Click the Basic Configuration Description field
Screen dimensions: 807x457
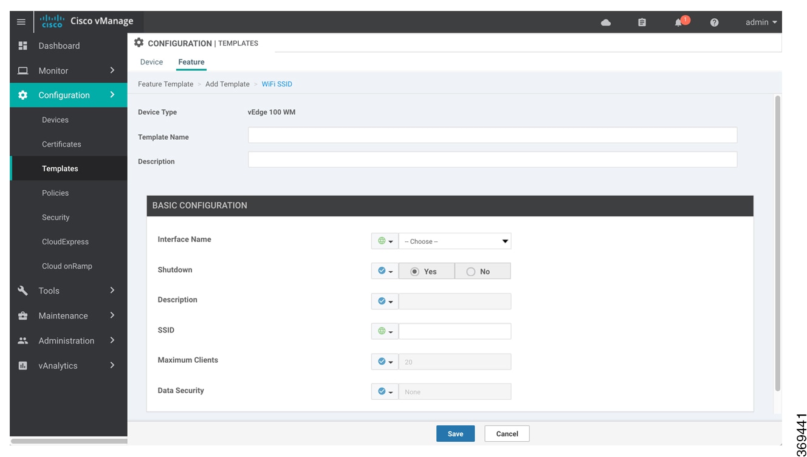[x=455, y=301]
